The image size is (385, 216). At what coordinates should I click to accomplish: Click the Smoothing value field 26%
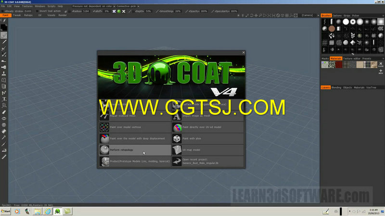point(178,11)
